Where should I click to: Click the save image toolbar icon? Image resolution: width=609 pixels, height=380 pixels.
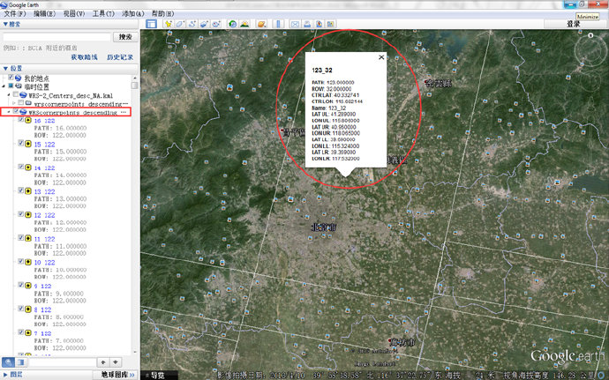point(330,24)
